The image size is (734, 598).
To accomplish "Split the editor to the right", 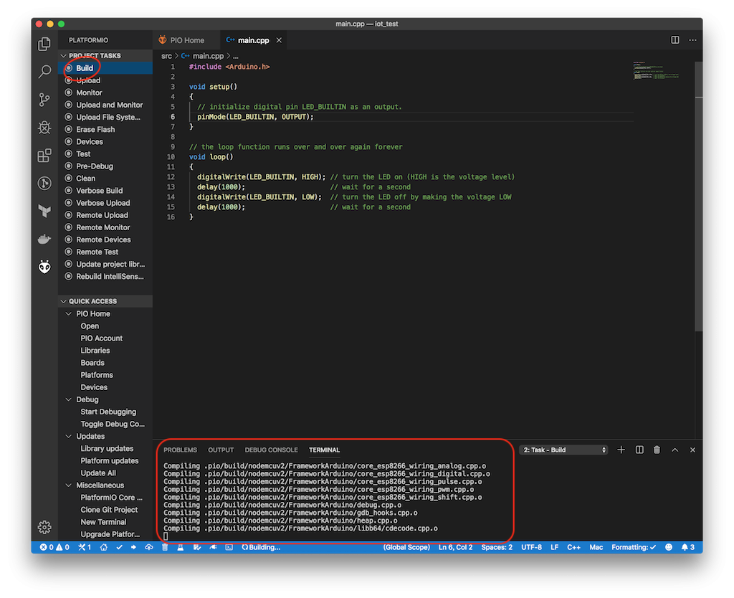I will pyautogui.click(x=675, y=40).
